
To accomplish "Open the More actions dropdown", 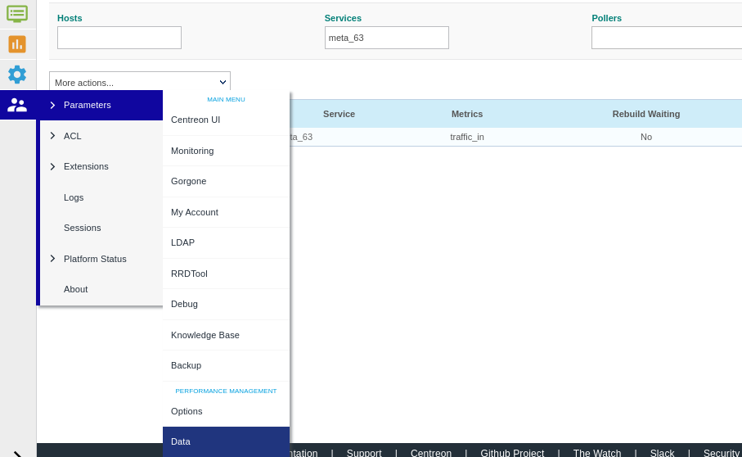I will (x=140, y=82).
